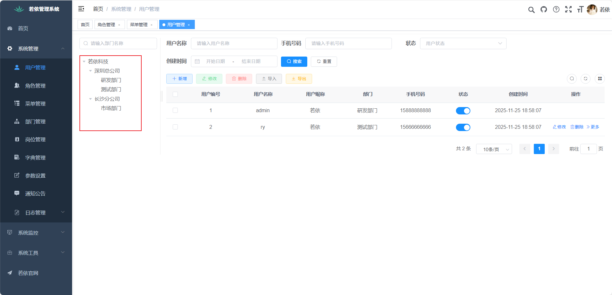
Task: Open 字典管理 in the sidebar
Action: [x=36, y=158]
